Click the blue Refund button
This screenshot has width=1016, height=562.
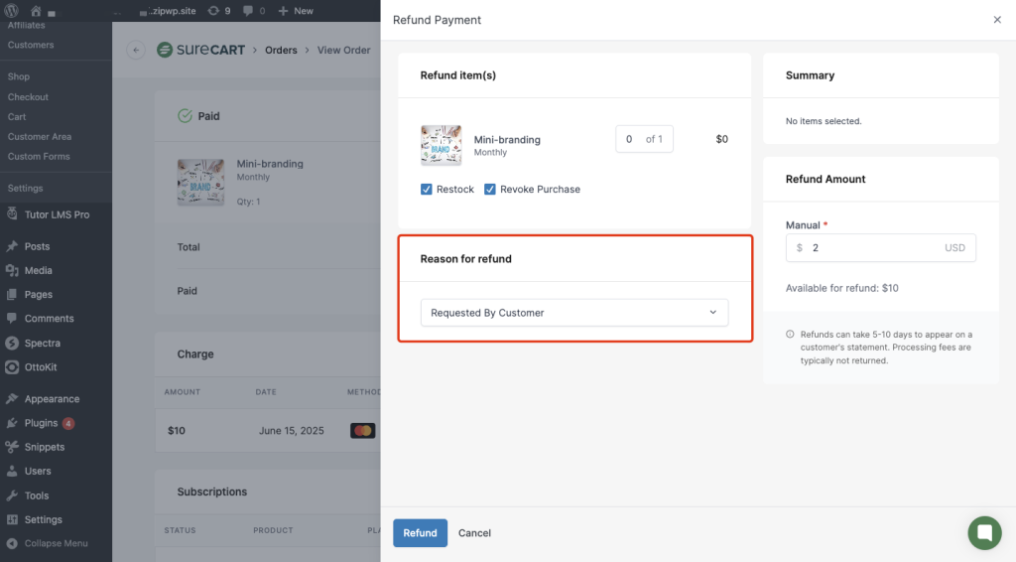420,533
